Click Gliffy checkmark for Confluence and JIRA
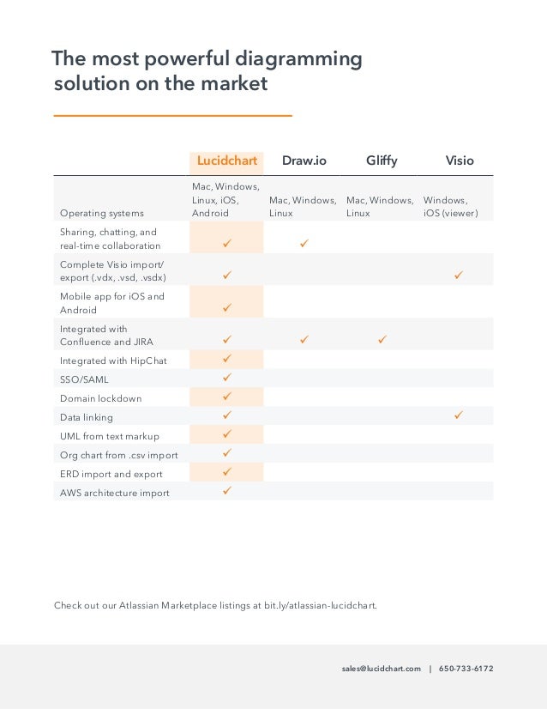 pos(382,341)
